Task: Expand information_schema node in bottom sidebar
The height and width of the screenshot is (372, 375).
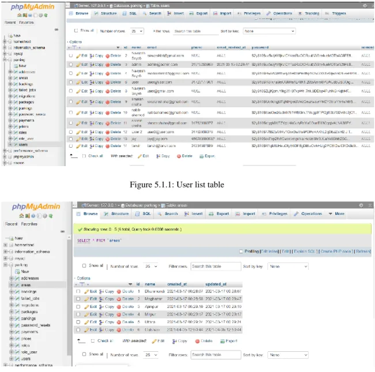Action: tap(6, 251)
